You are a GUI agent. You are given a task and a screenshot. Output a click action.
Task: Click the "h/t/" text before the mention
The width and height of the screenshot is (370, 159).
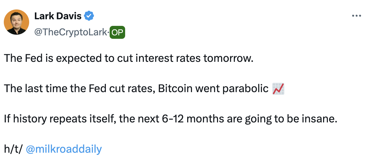point(13,149)
